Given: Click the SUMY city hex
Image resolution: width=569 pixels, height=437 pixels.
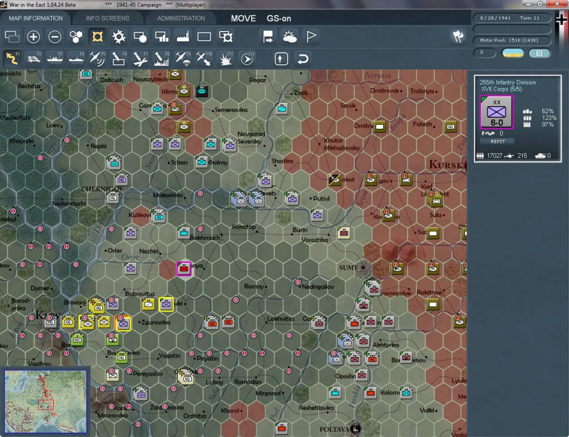Looking at the screenshot, I should (x=363, y=268).
